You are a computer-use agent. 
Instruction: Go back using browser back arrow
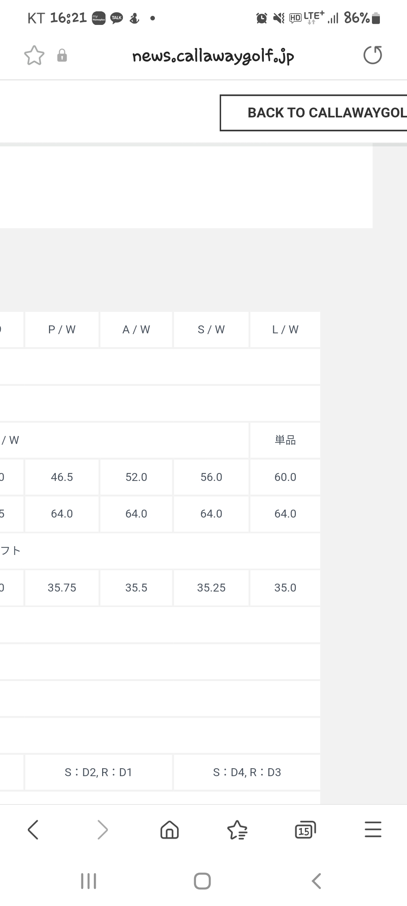[33, 830]
